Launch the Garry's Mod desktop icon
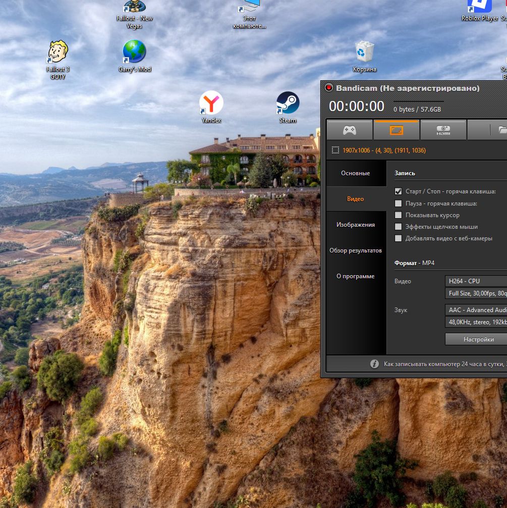This screenshot has height=508, width=507. 134,56
